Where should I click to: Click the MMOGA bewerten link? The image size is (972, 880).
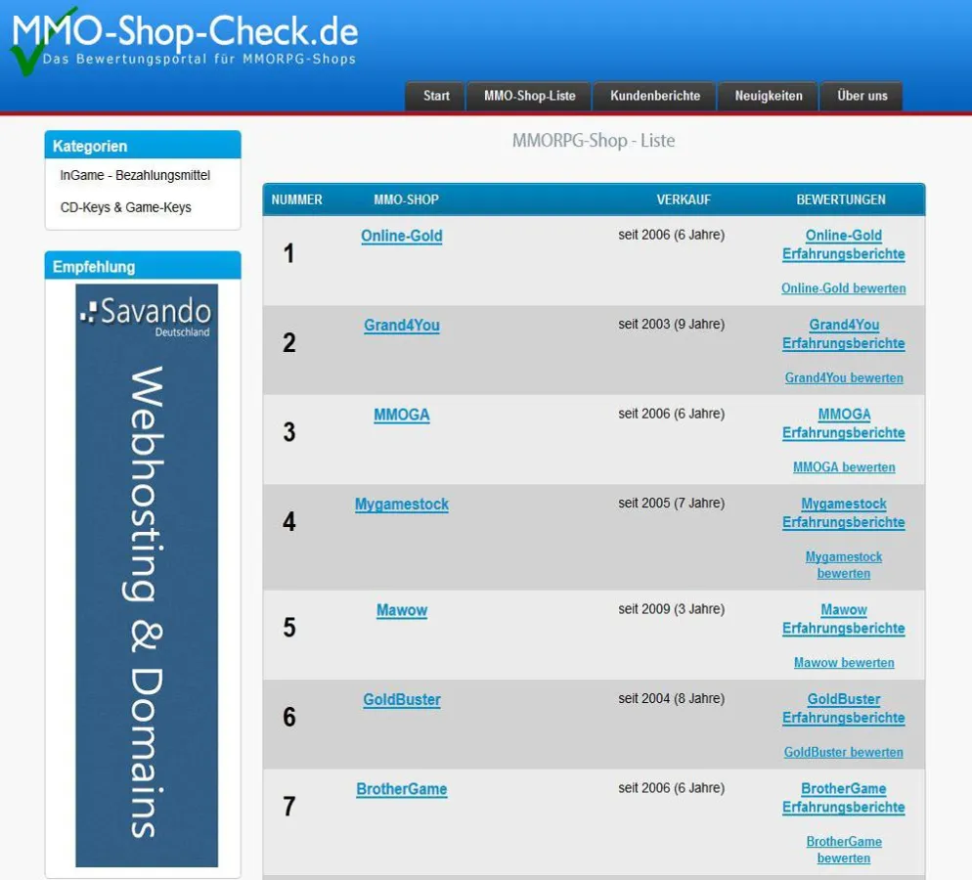click(x=843, y=467)
